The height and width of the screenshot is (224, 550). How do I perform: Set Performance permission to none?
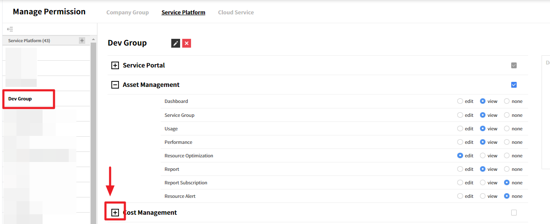pyautogui.click(x=507, y=142)
